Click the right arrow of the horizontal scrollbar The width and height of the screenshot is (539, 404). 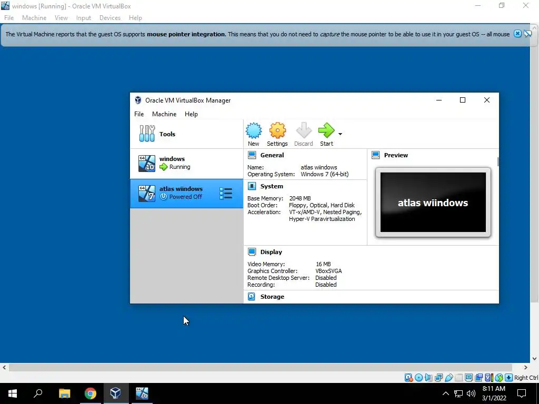pos(526,367)
